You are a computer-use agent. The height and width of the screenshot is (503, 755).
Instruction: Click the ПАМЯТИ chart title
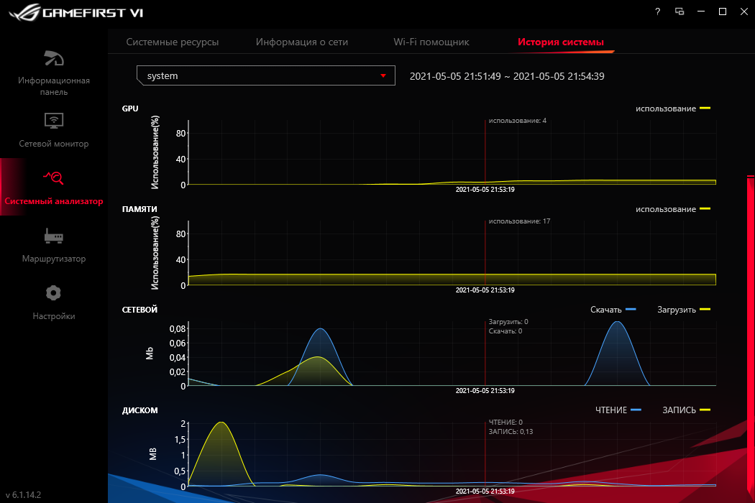[139, 209]
